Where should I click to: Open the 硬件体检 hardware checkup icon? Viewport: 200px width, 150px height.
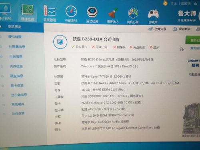(5, 9)
